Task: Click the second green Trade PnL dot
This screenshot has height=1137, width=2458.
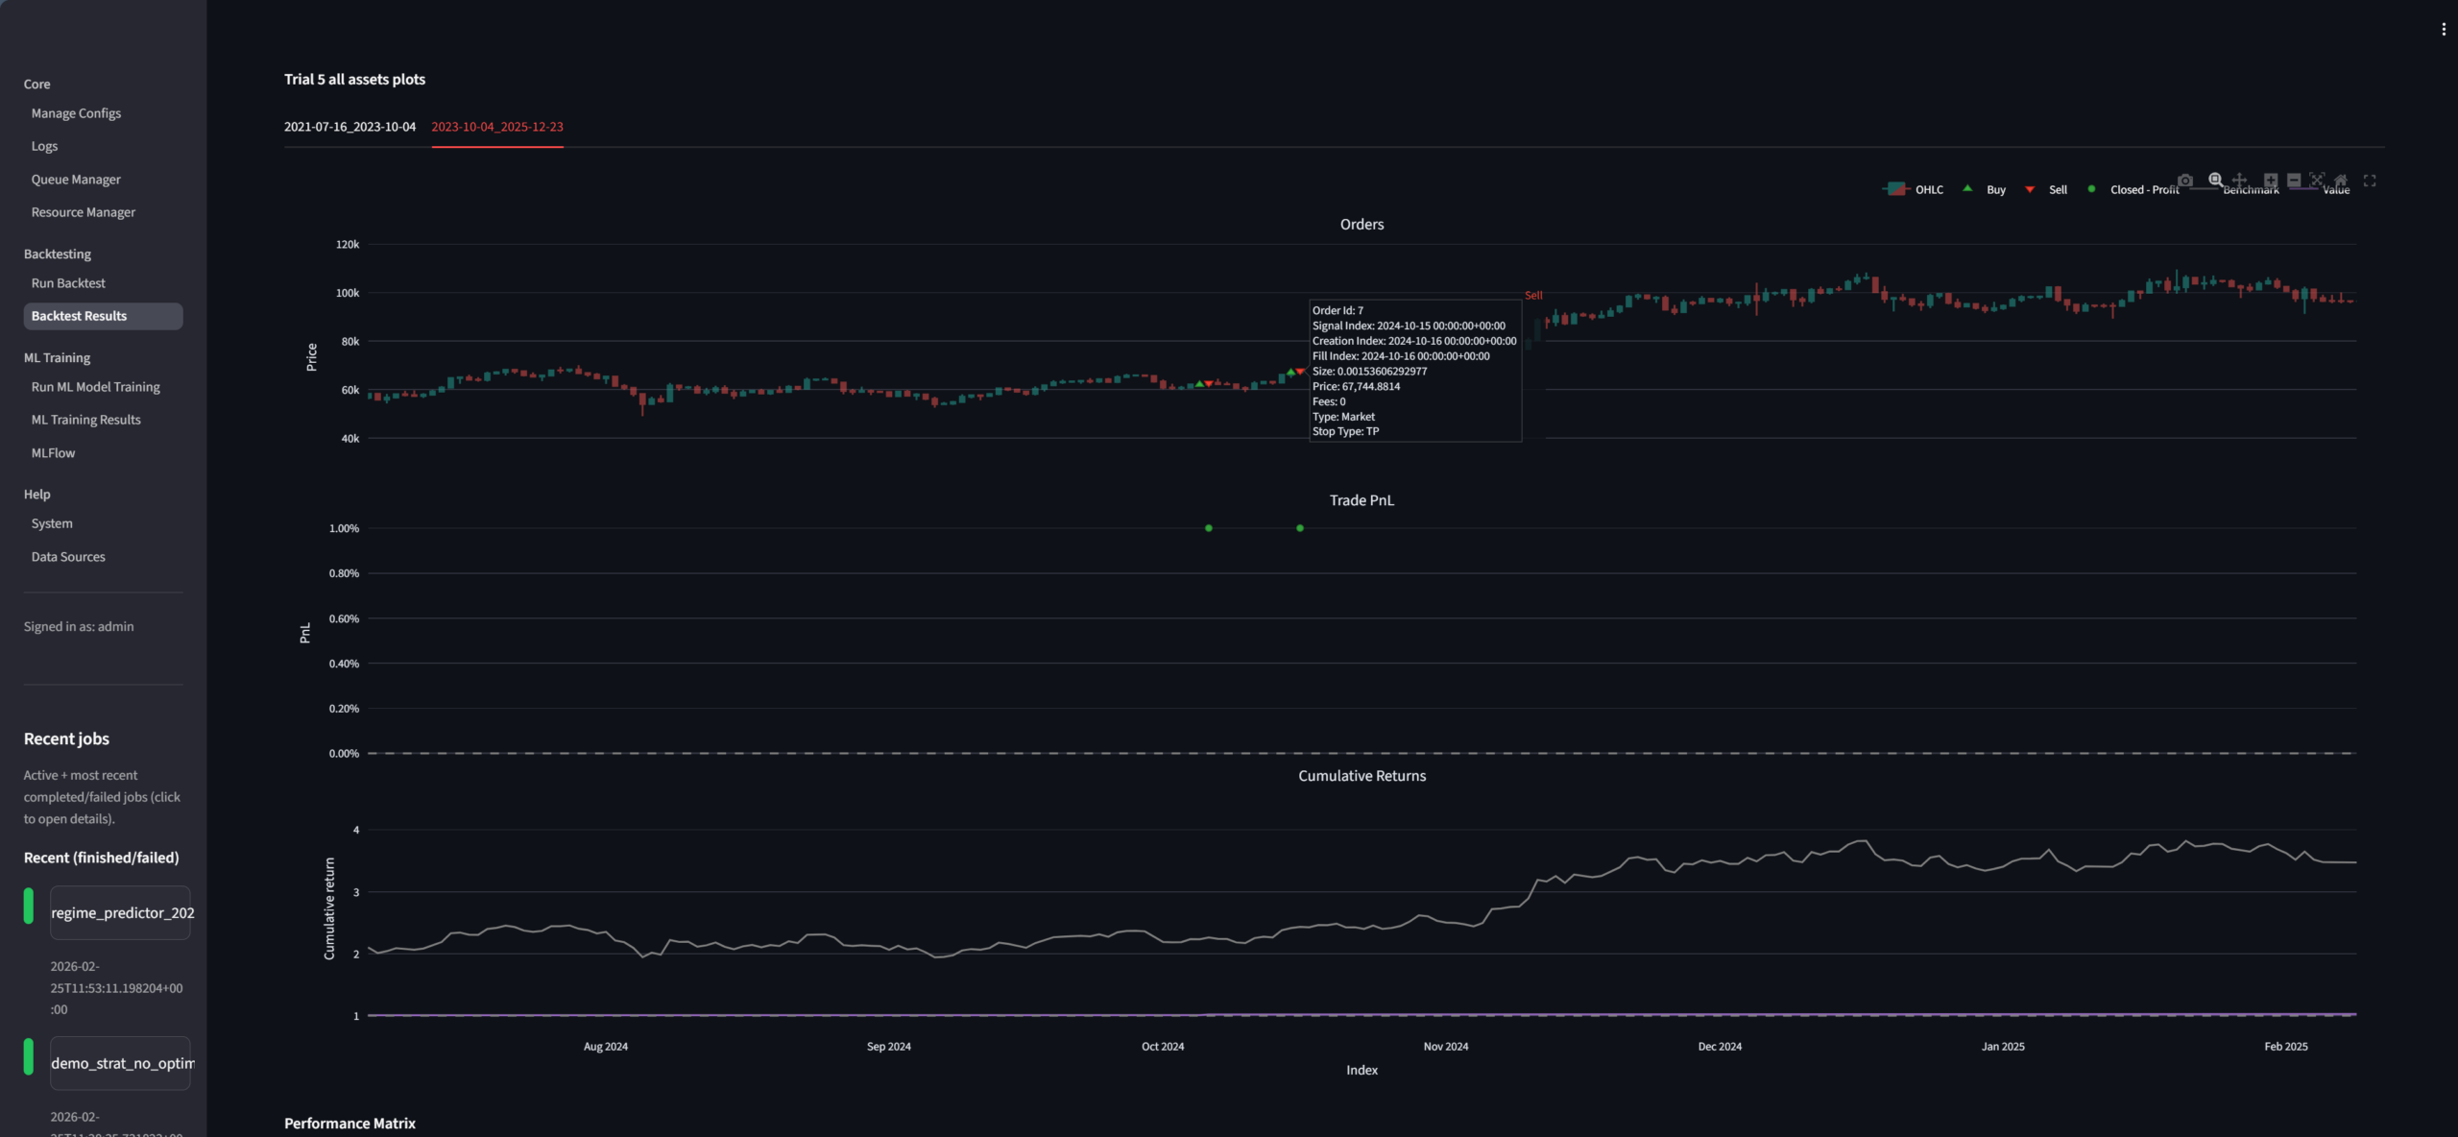Action: click(x=1300, y=528)
